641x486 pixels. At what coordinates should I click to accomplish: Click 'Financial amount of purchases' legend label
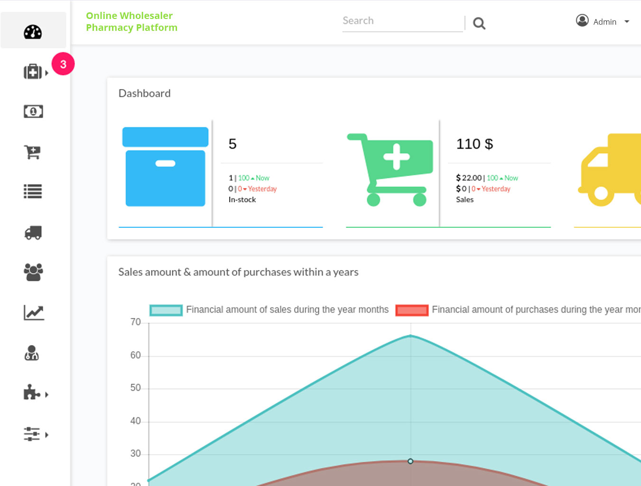(536, 309)
